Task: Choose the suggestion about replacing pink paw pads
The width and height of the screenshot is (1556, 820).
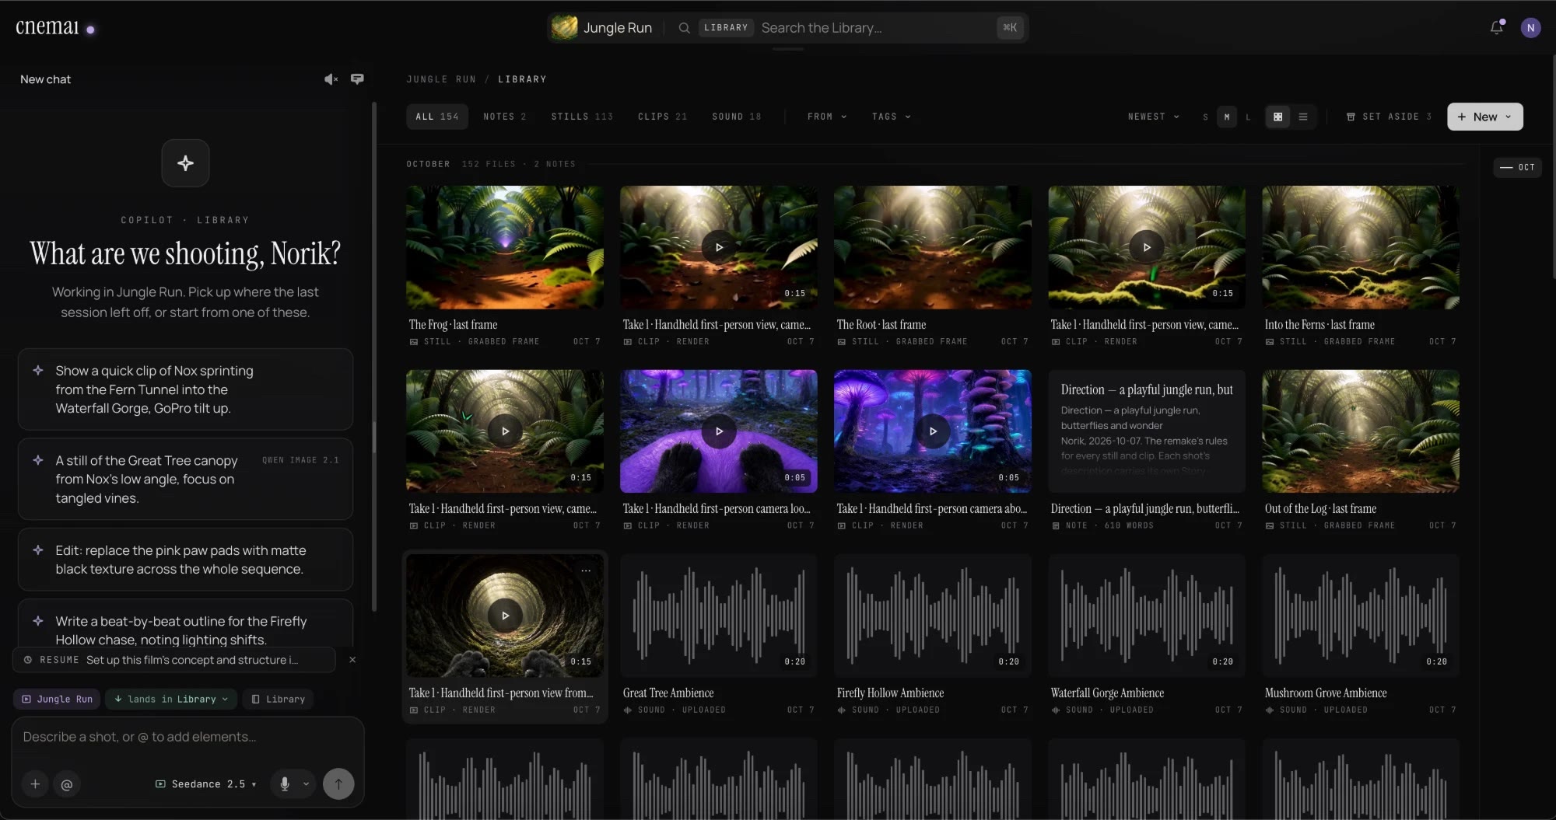Action: point(185,560)
